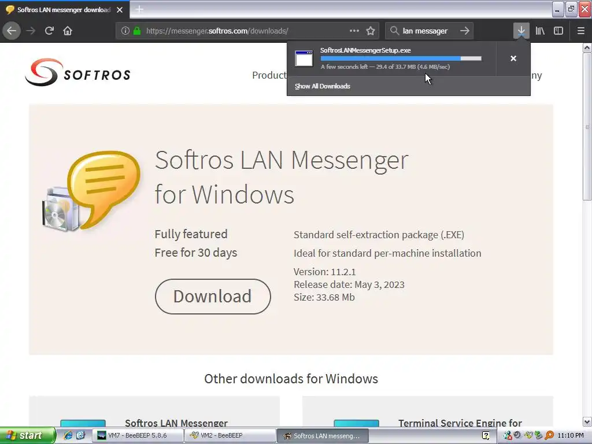Switch to VM2 - BeeBEEP taskbar window
592x444 pixels.
tap(230, 436)
